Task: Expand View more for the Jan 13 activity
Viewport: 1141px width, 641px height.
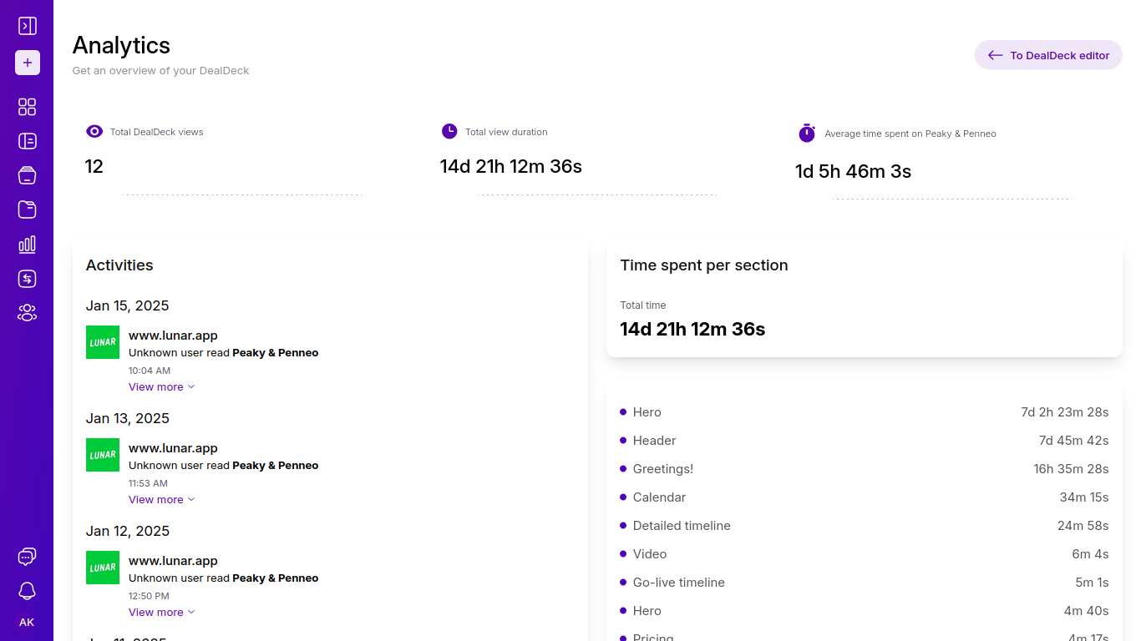Action: point(162,499)
